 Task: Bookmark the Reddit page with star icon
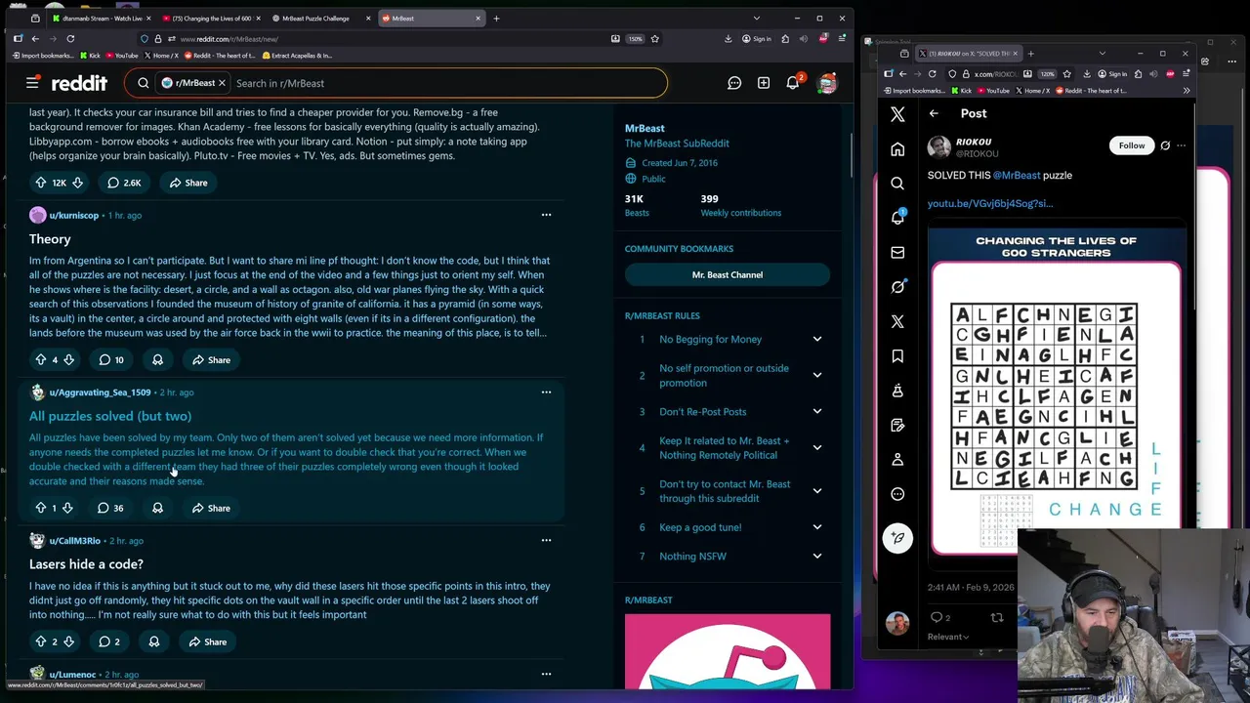click(654, 39)
